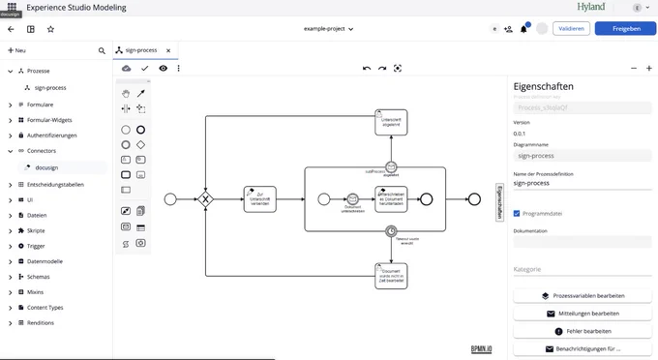
Task: Open the three-dot more options menu
Action: pos(178,68)
